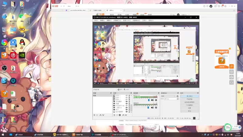Click the 开始录制 button

click(189, 99)
